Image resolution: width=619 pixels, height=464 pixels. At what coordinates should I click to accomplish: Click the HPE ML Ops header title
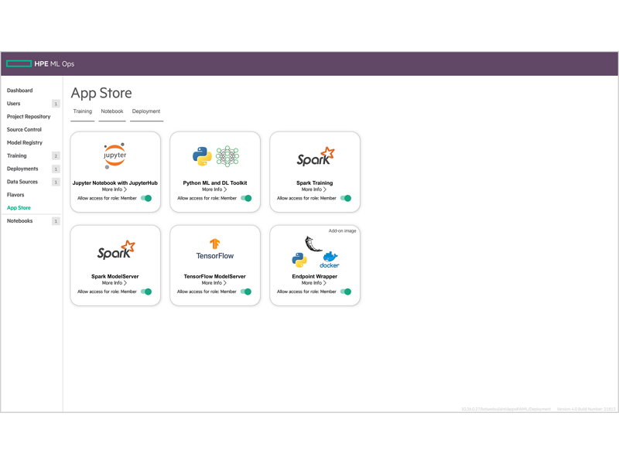[54, 64]
